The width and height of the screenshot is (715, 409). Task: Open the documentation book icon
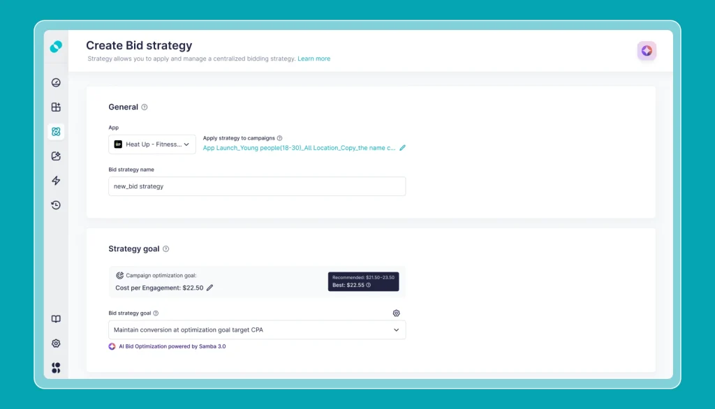coord(56,319)
